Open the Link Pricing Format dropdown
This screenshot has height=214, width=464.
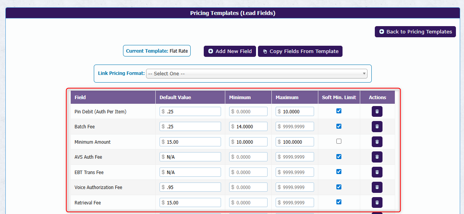coord(256,73)
